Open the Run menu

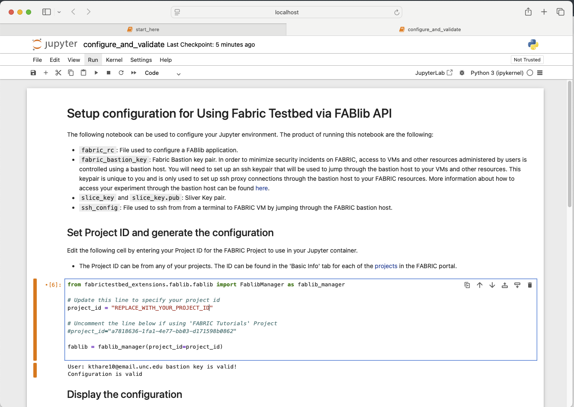tap(93, 60)
